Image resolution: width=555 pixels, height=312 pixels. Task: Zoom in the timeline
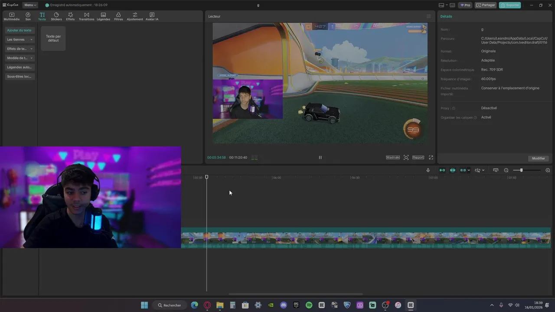point(548,170)
